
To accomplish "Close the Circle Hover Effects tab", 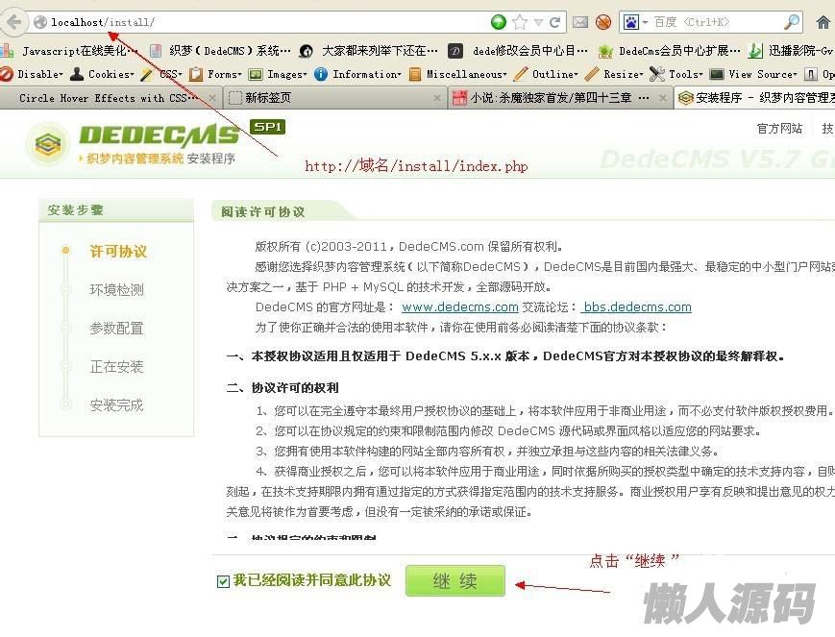I will coord(212,98).
